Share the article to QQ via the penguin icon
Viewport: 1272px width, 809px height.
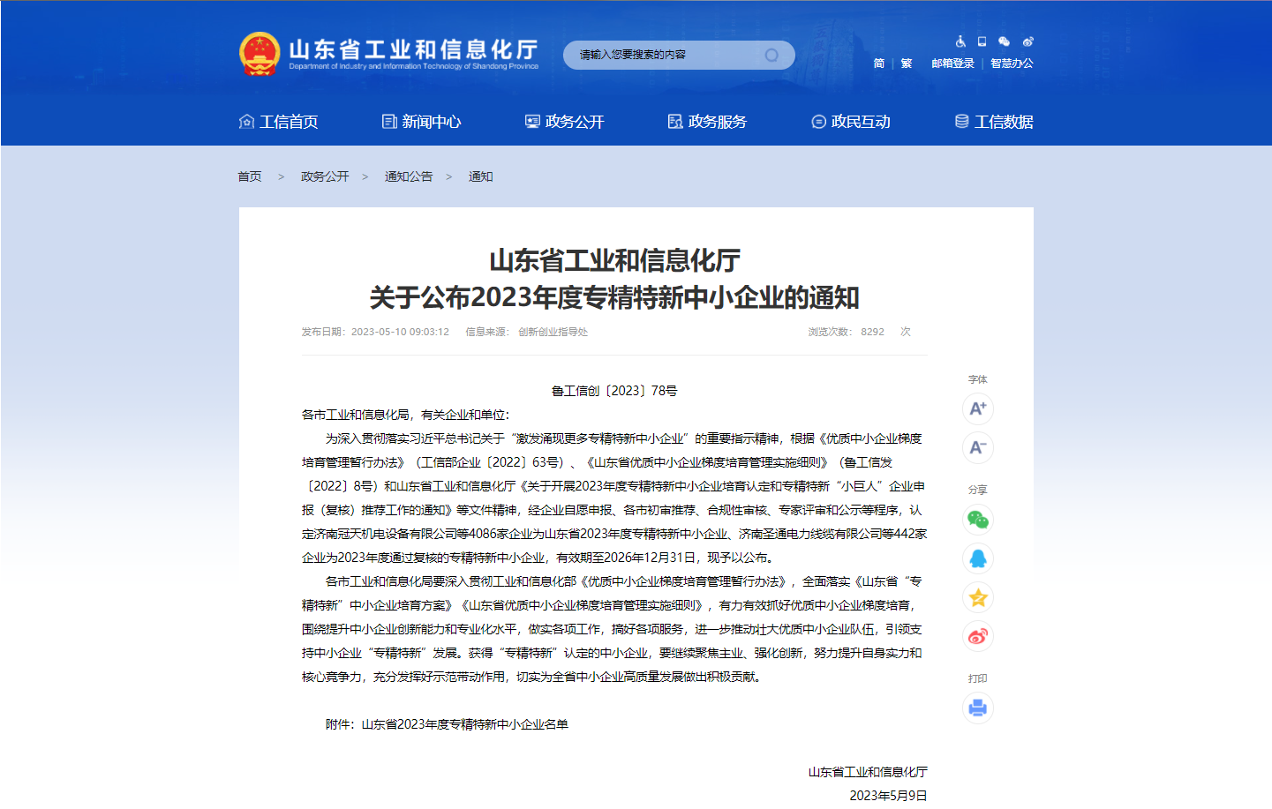[x=978, y=558]
